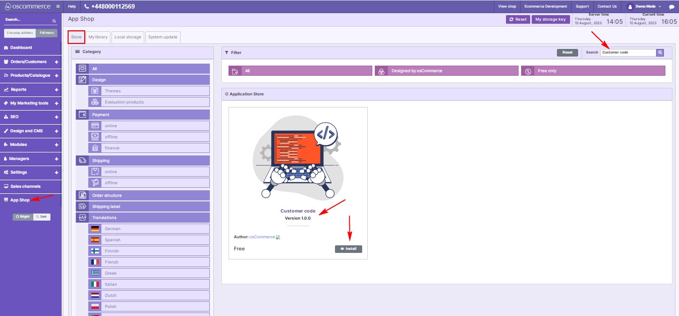Expand Design and CMS with its plus
The height and width of the screenshot is (316, 679).
(56, 131)
